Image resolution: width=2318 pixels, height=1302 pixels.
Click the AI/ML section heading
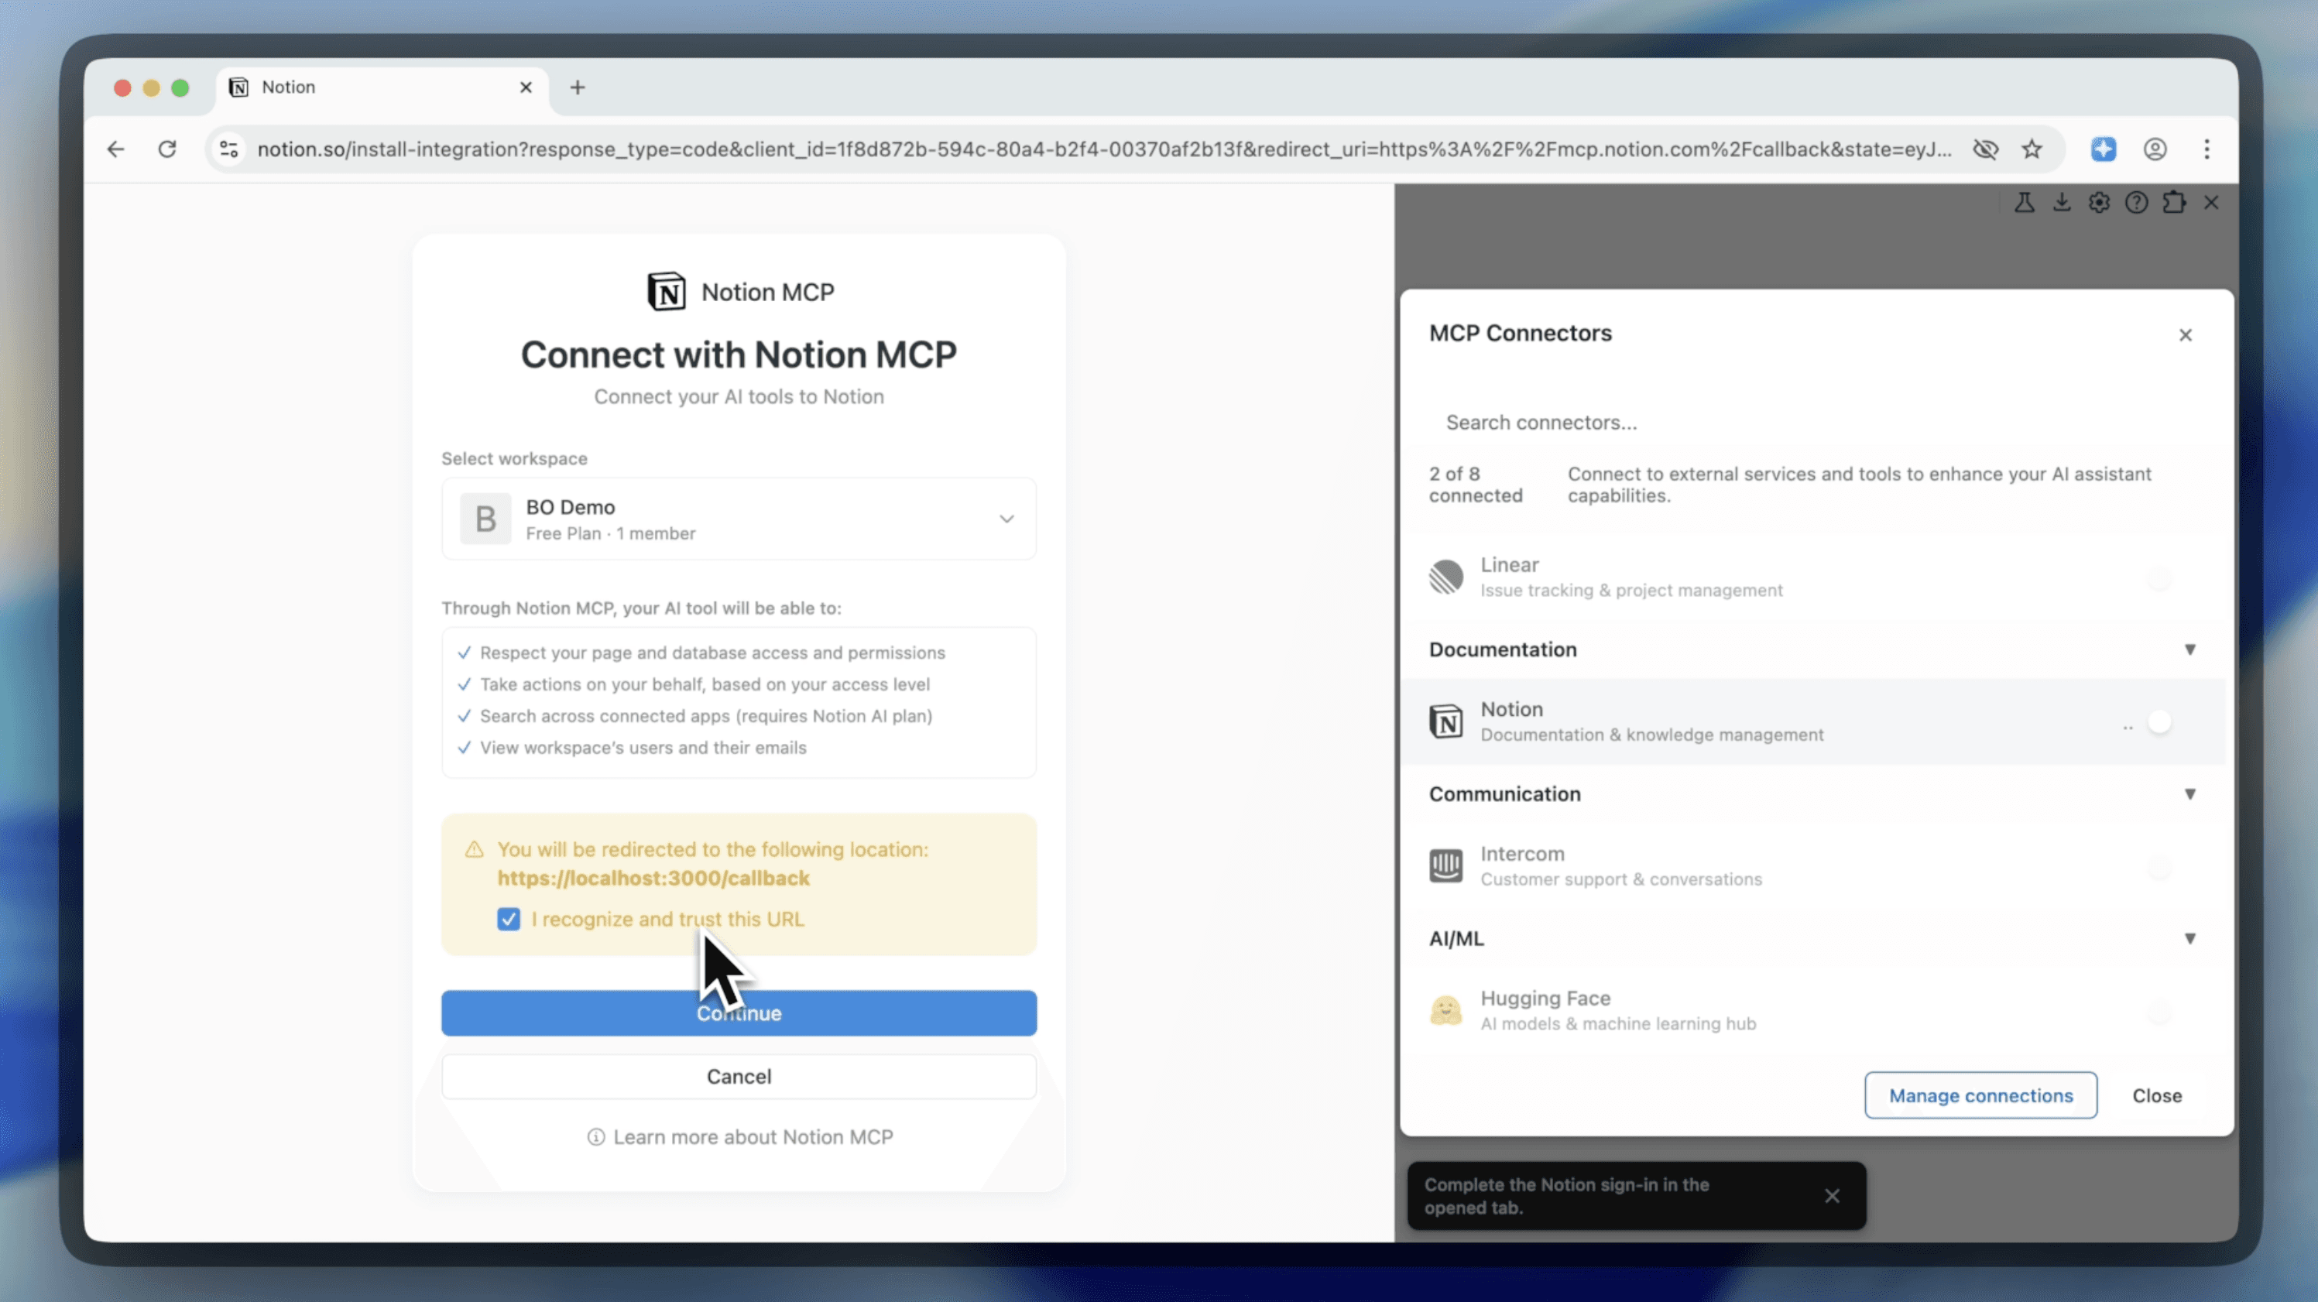click(x=1456, y=938)
